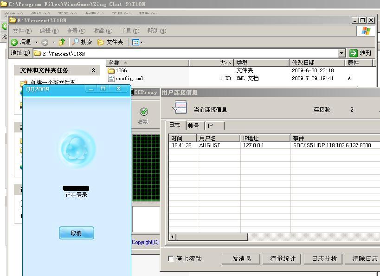Go up one folder level icon
The image size is (380, 276).
pyautogui.click(x=62, y=42)
